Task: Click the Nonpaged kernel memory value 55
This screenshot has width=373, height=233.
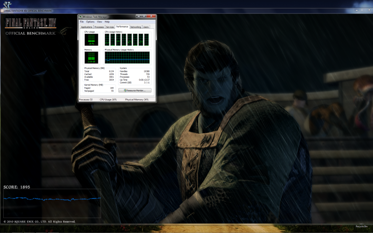Action: [x=112, y=91]
